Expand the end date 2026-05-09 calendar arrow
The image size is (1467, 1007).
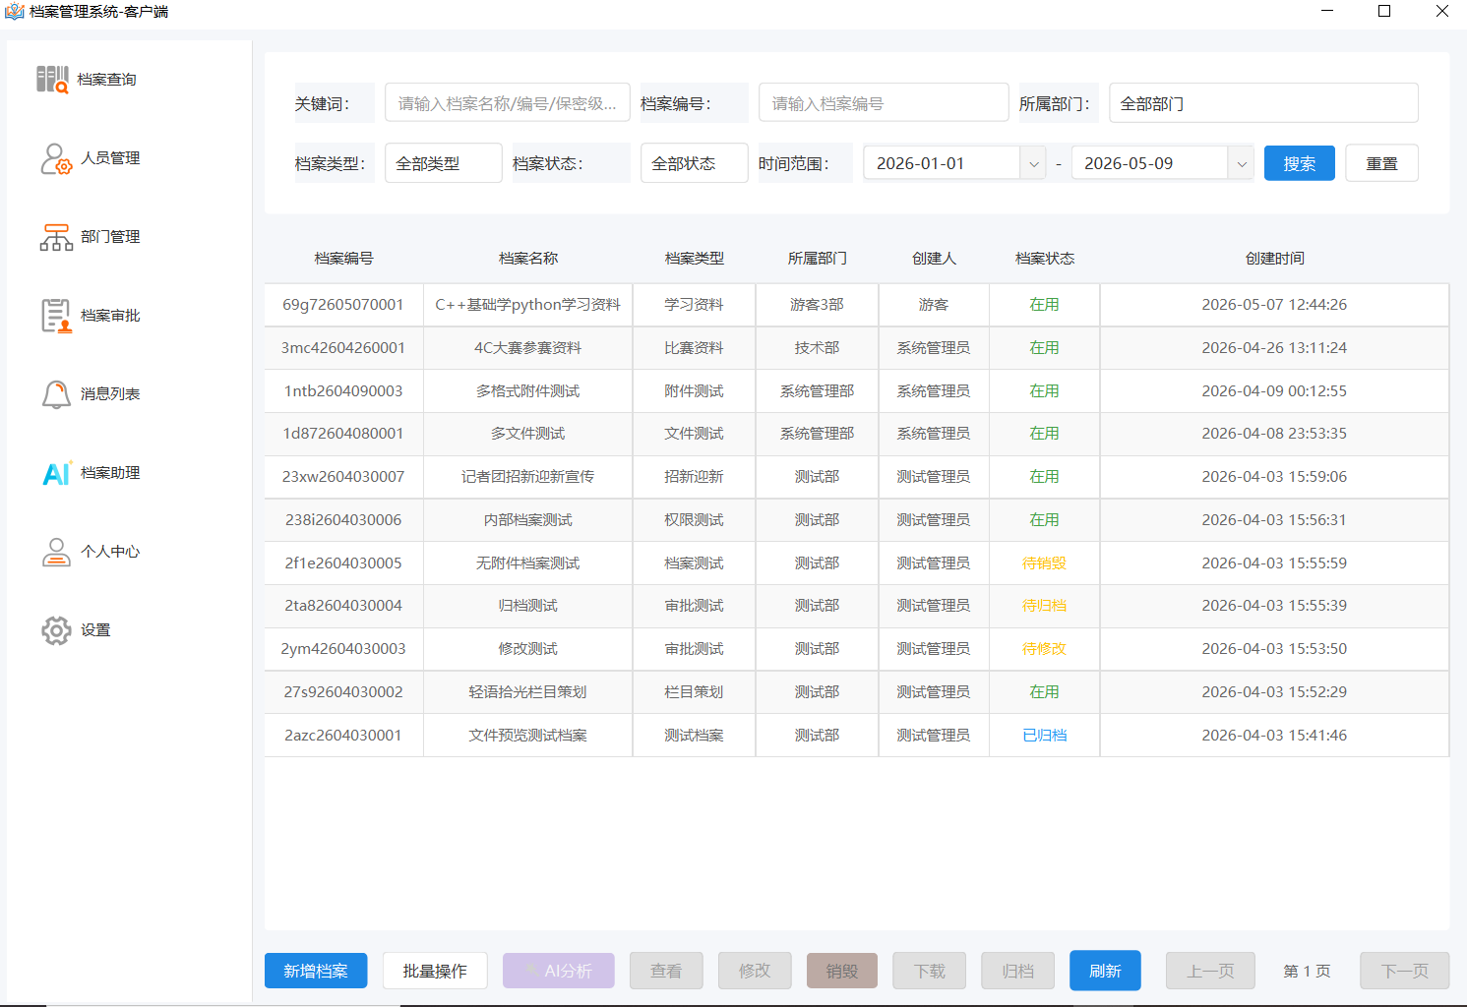click(1242, 163)
